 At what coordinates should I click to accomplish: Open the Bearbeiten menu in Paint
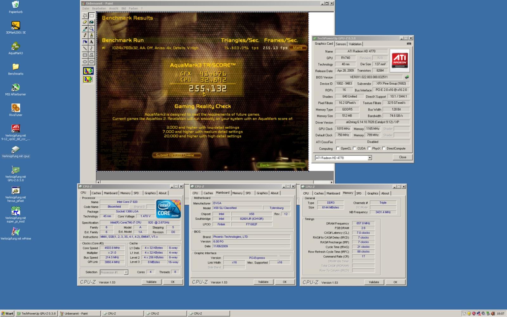99,9
